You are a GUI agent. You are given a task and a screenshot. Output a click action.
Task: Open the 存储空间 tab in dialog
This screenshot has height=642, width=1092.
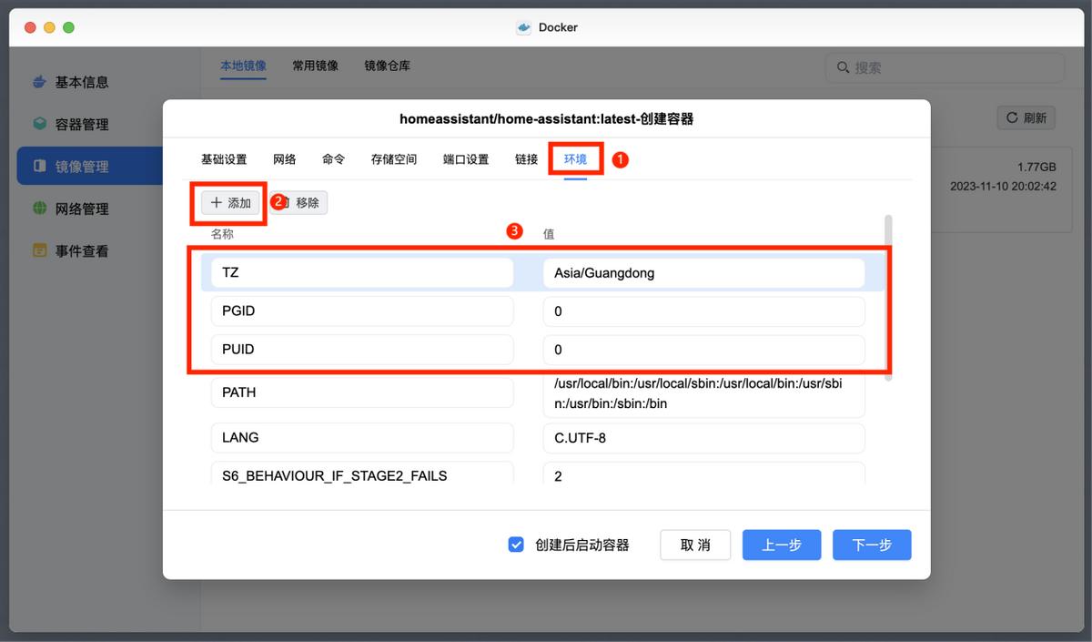[x=394, y=159]
